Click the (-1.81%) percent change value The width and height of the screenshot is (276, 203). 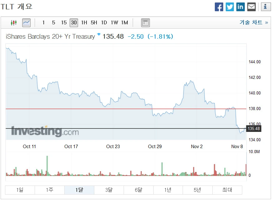click(x=160, y=36)
